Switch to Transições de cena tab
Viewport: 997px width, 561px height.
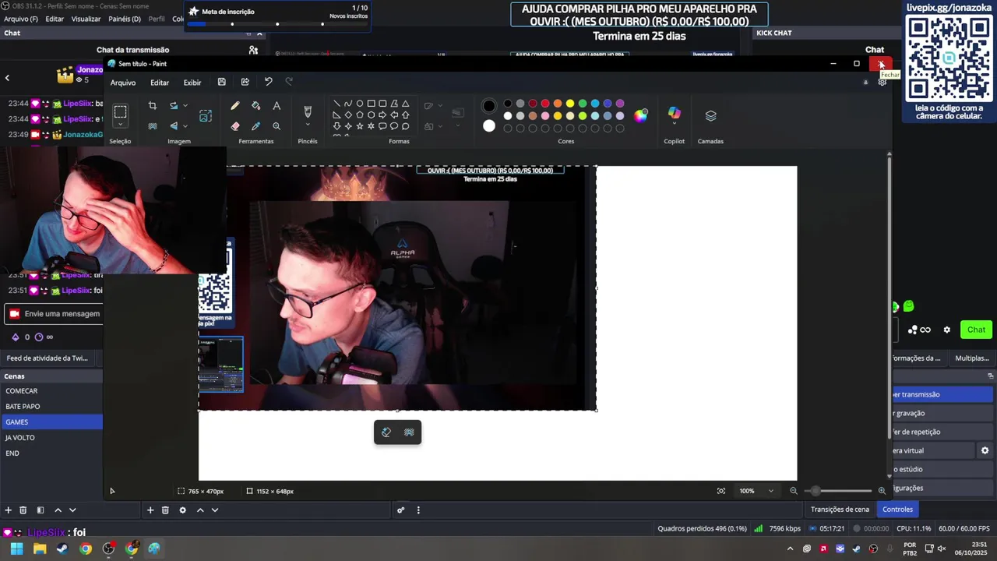840,510
